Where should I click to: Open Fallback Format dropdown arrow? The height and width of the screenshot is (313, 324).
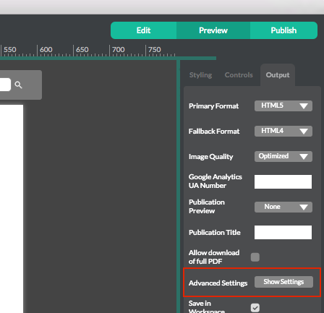coord(304,132)
